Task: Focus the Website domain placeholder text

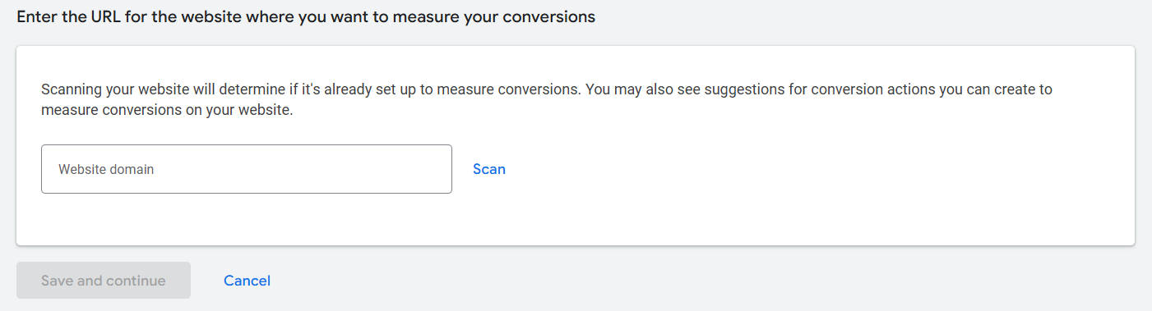Action: point(106,169)
